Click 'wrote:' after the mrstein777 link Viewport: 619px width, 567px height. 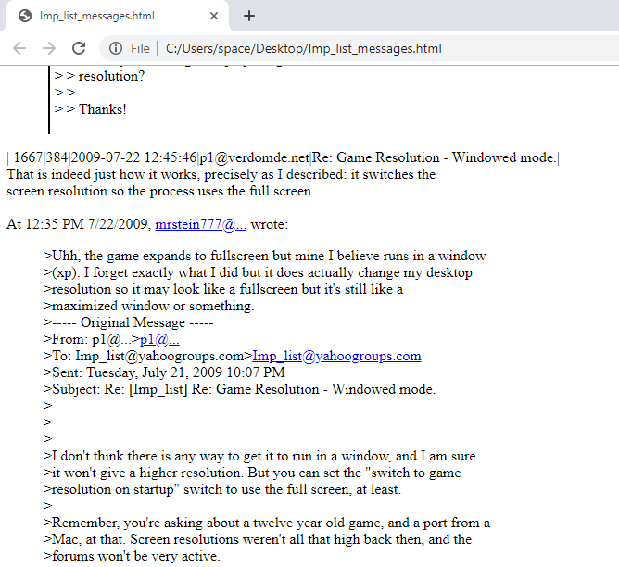coord(270,224)
